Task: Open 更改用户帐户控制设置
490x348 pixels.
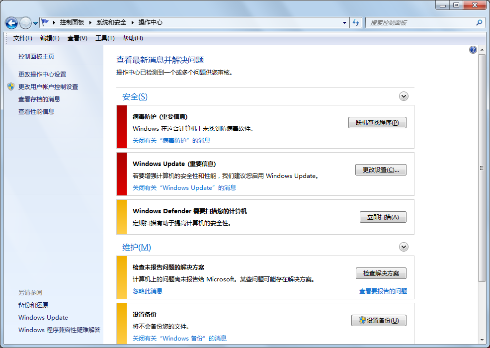Action: point(48,87)
